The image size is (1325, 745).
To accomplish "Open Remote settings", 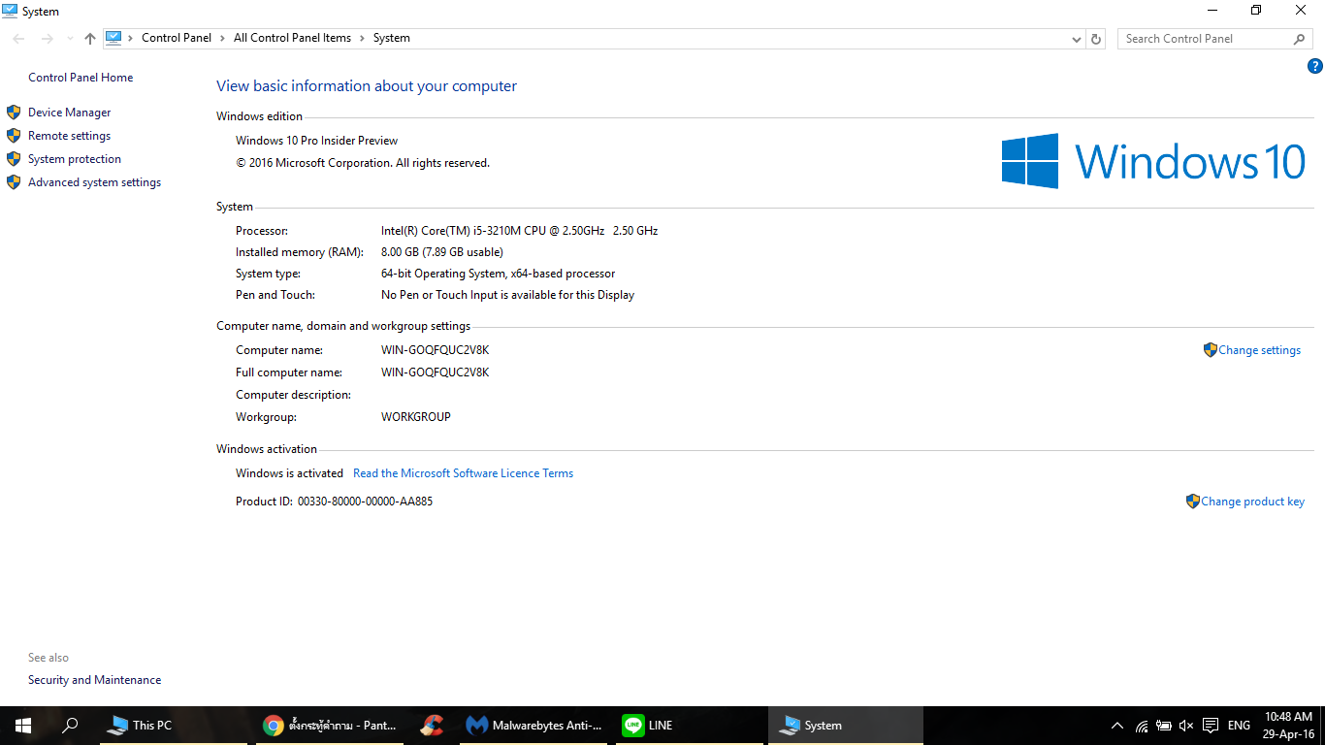I will click(x=70, y=136).
